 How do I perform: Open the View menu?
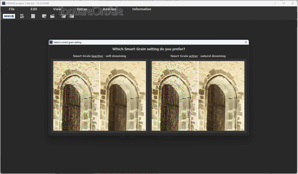pyautogui.click(x=57, y=9)
